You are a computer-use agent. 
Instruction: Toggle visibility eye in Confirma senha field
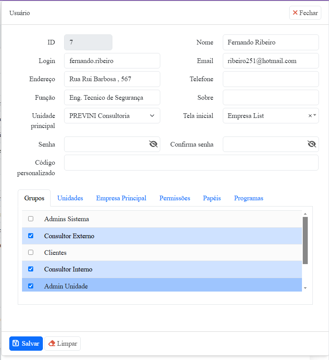click(x=312, y=144)
